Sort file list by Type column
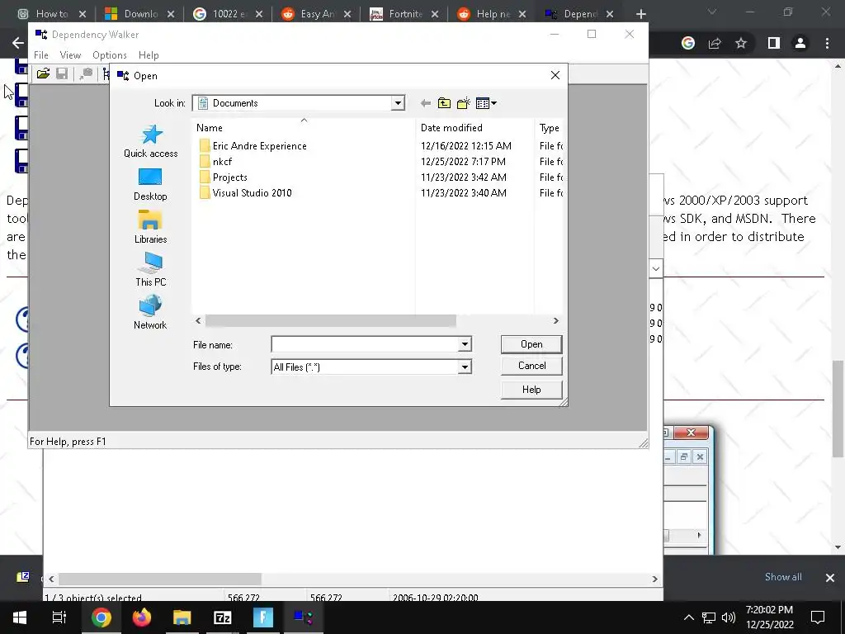 point(549,128)
